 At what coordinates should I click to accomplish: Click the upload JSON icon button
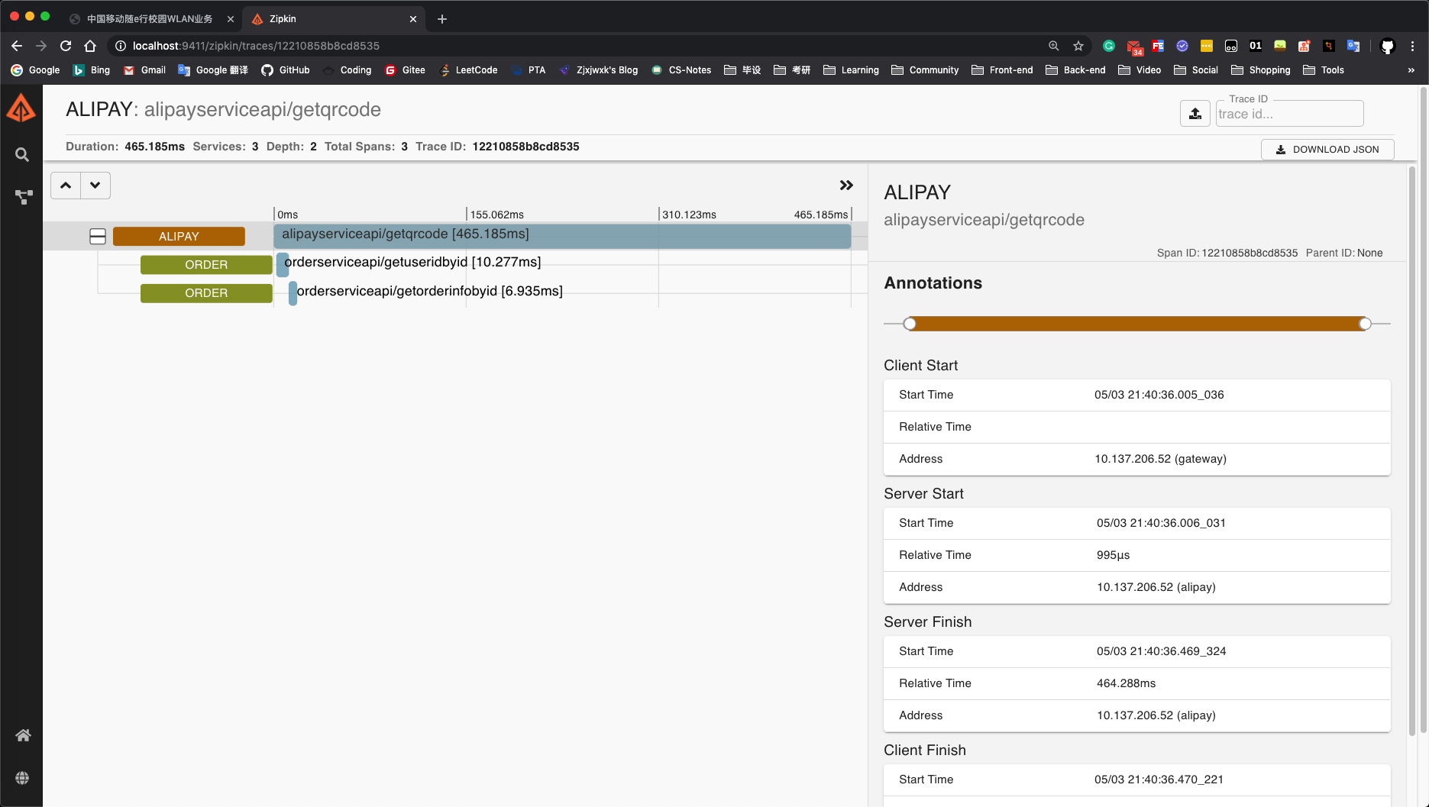coord(1195,114)
